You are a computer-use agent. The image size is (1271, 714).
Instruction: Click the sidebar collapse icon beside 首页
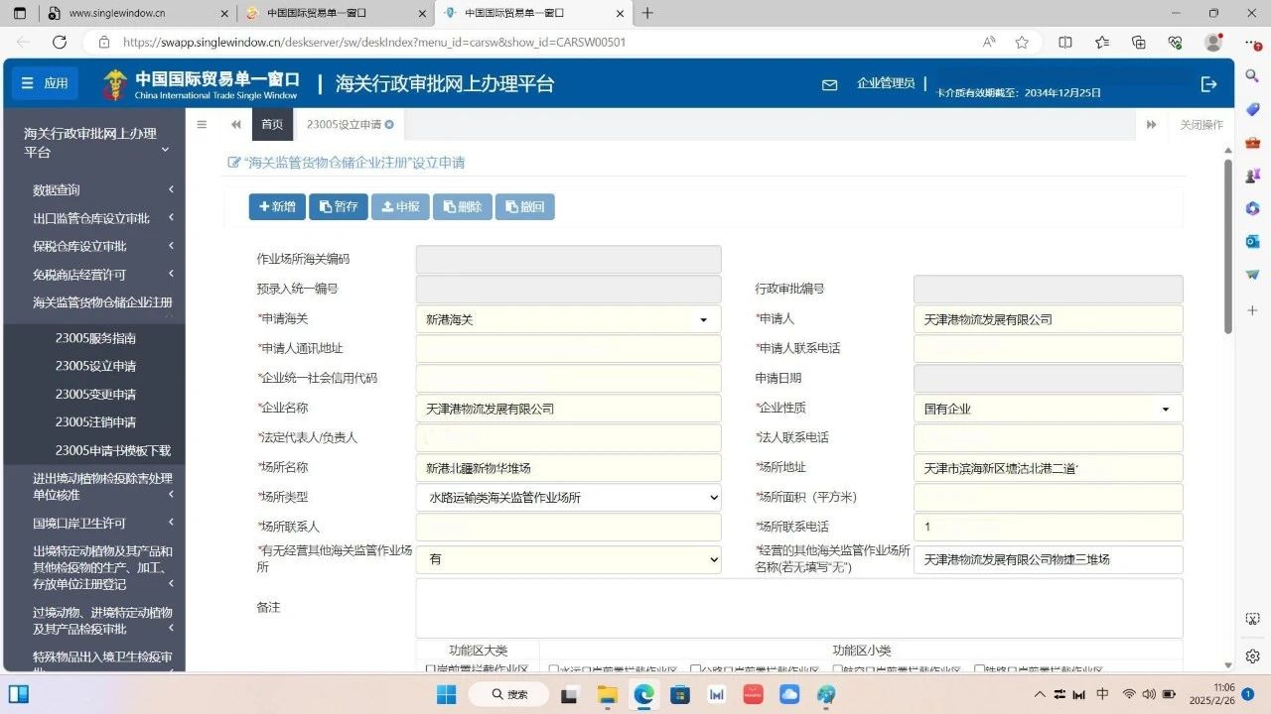[x=202, y=124]
